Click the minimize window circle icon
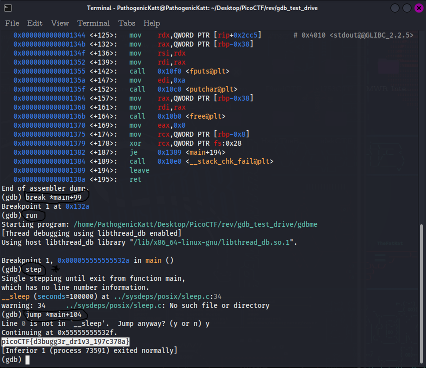This screenshot has width=426, height=368. point(394,8)
